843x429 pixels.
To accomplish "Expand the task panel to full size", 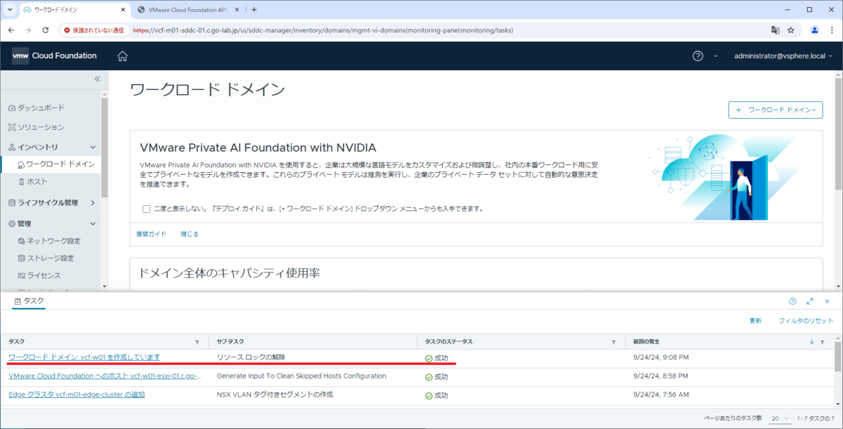I will [x=810, y=301].
